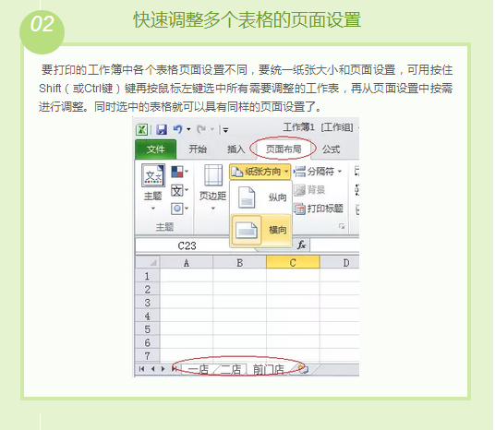The height and width of the screenshot is (430, 495).
Task: Switch to the 开始 ribbon tab
Action: (198, 149)
